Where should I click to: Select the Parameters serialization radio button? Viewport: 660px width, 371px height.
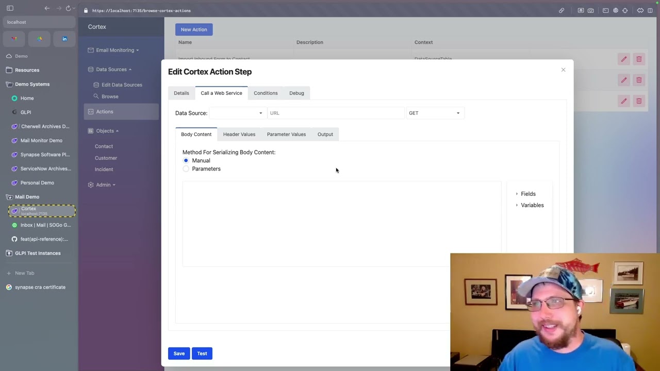[x=186, y=169]
